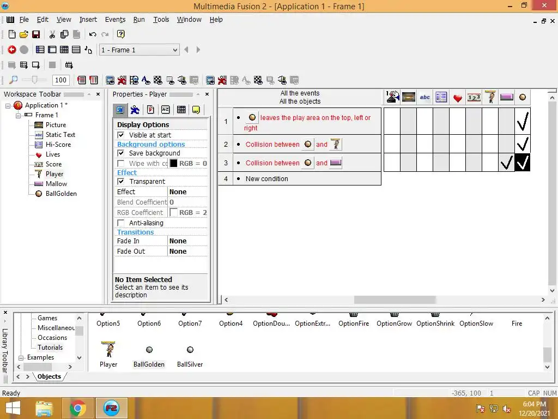Click the BallGolden column header icon
This screenshot has height=419, width=558.
523,97
